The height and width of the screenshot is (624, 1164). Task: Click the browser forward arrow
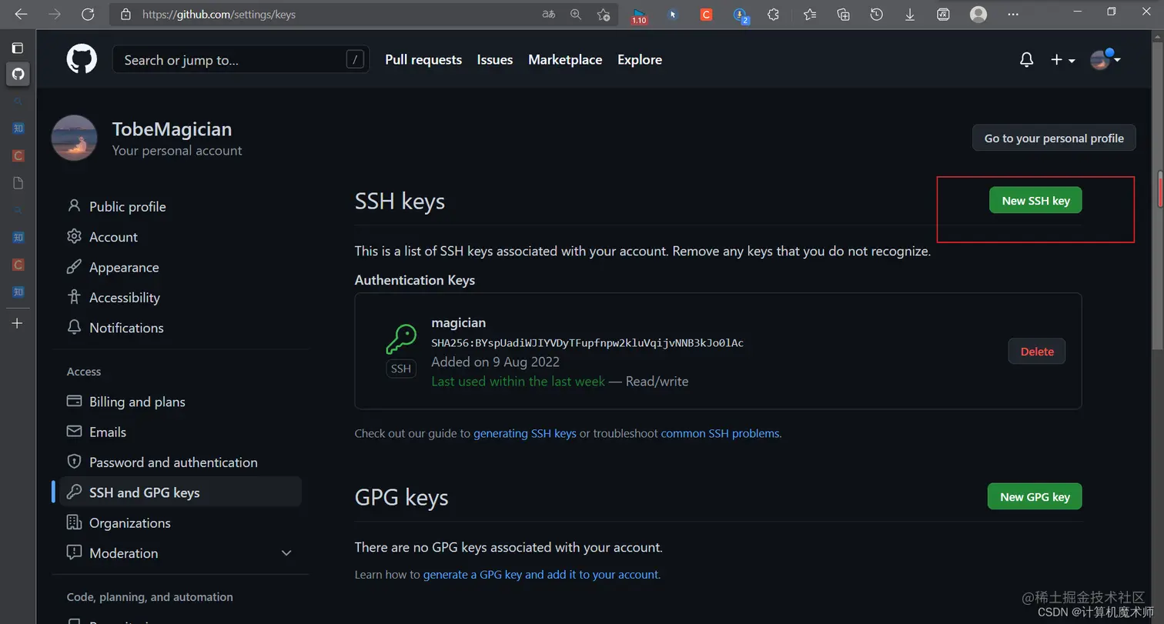[x=54, y=14]
